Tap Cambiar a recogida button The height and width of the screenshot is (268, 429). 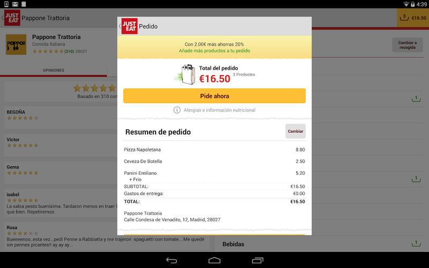(x=408, y=45)
